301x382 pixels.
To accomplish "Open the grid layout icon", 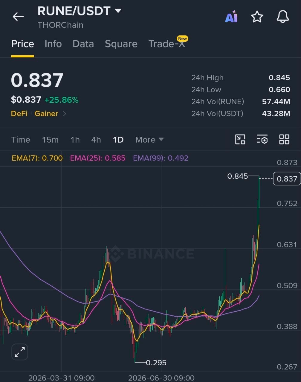I will pyautogui.click(x=284, y=139).
